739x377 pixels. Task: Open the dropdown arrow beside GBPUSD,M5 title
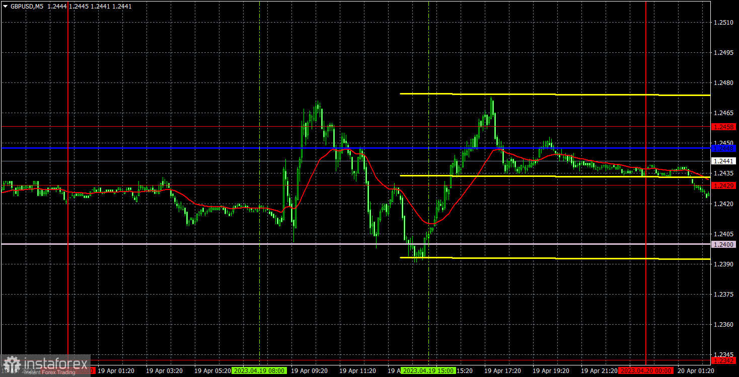(5, 7)
